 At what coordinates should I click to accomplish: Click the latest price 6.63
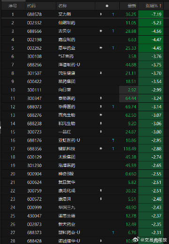point(132,40)
